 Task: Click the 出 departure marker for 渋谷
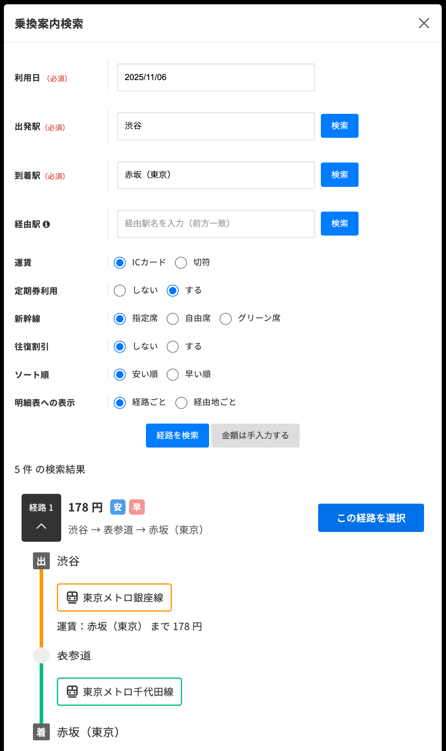(41, 561)
